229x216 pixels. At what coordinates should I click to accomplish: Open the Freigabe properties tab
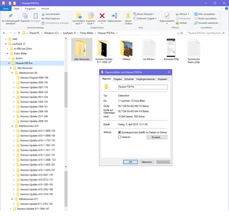coord(118,79)
